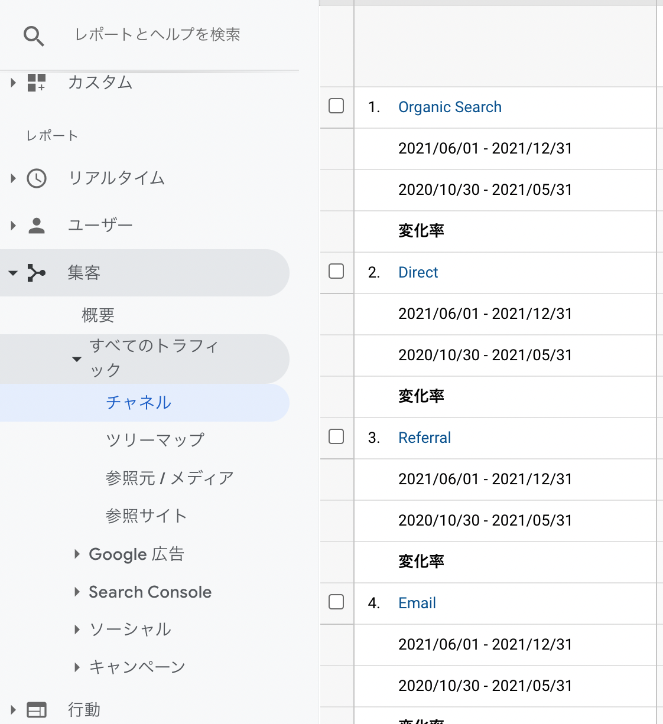Expand the Google 広告 submenu arrow
Viewport: 663px width, 724px height.
(77, 554)
